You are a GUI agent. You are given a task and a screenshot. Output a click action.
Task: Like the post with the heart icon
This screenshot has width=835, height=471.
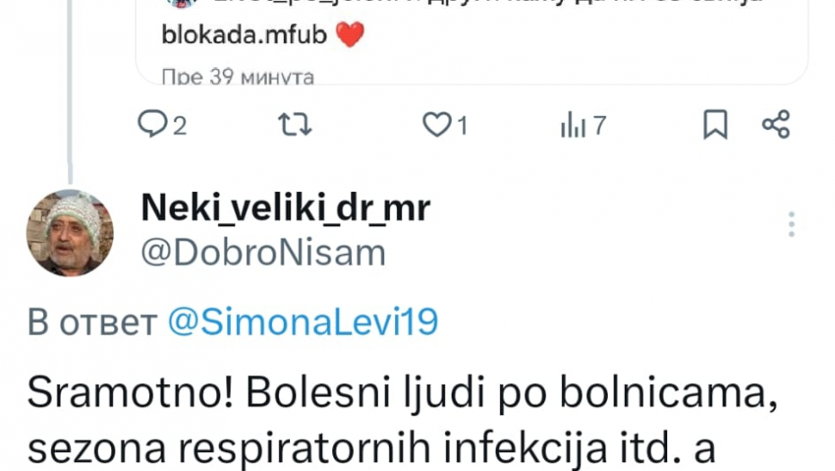(436, 125)
